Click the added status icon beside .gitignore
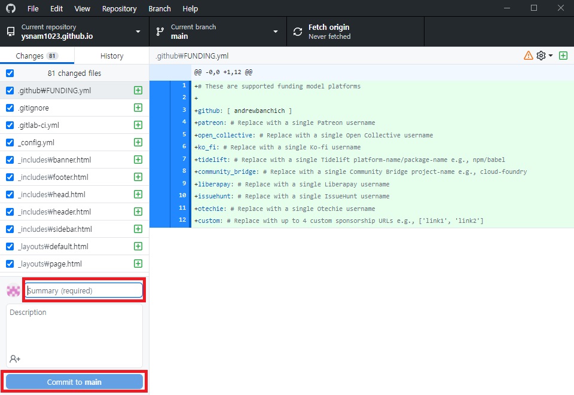This screenshot has width=574, height=395. (x=138, y=108)
